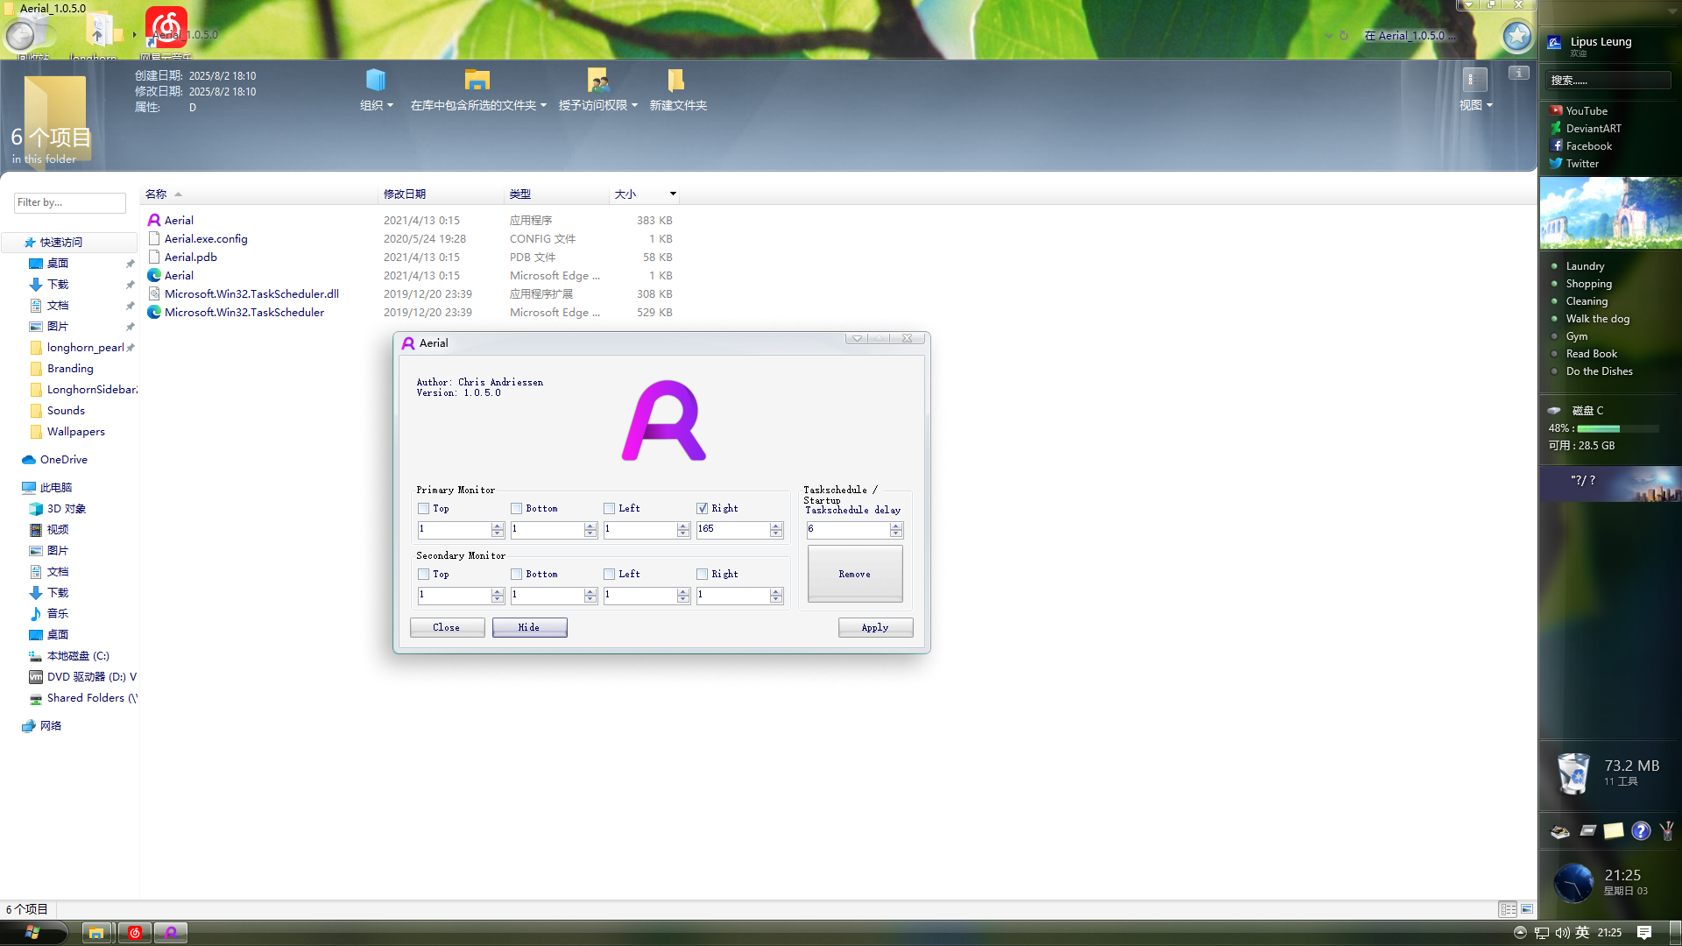Click the Aerial application file icon
This screenshot has width=1682, height=946.
coord(154,221)
